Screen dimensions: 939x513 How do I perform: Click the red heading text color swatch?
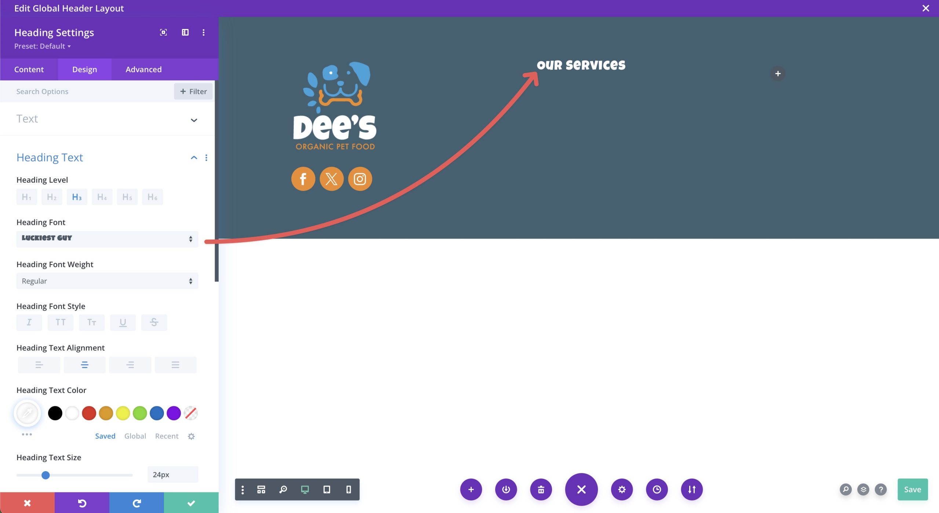(88, 413)
